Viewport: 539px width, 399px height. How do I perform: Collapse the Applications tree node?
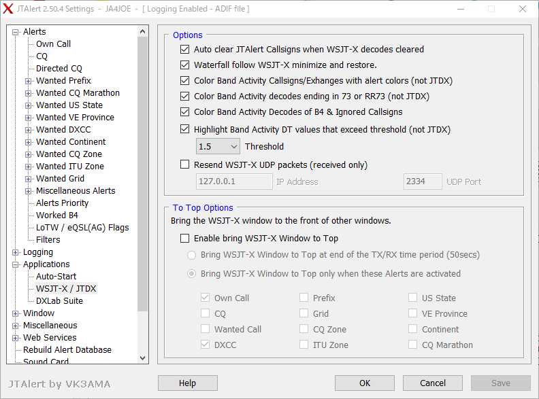(15, 264)
